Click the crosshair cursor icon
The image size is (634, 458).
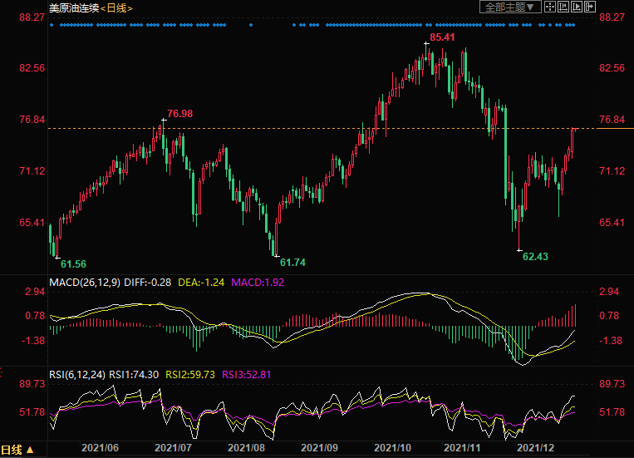[549, 7]
